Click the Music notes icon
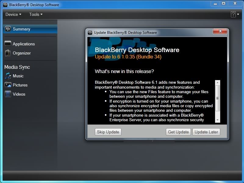Viewport: 244px width, 183px height. point(8,76)
